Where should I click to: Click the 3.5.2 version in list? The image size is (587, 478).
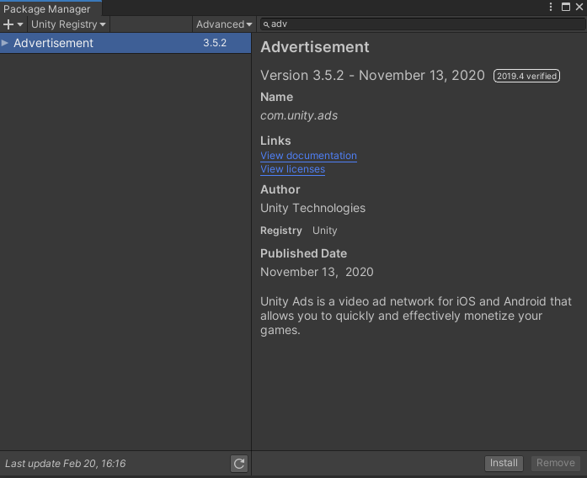point(215,43)
